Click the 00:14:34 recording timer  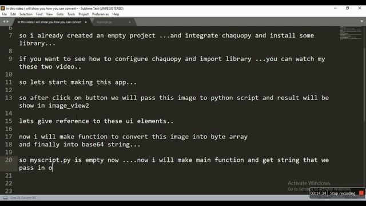318,193
